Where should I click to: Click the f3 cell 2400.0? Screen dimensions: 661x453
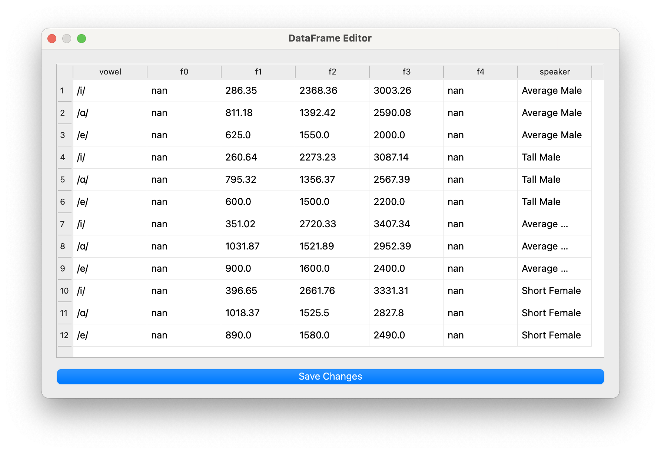[406, 269]
